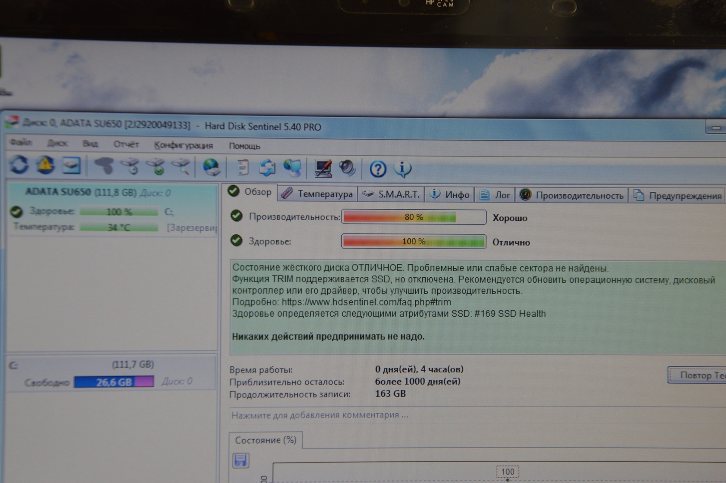Click the Продолжительность записи label
This screenshot has width=726, height=483.
point(290,394)
